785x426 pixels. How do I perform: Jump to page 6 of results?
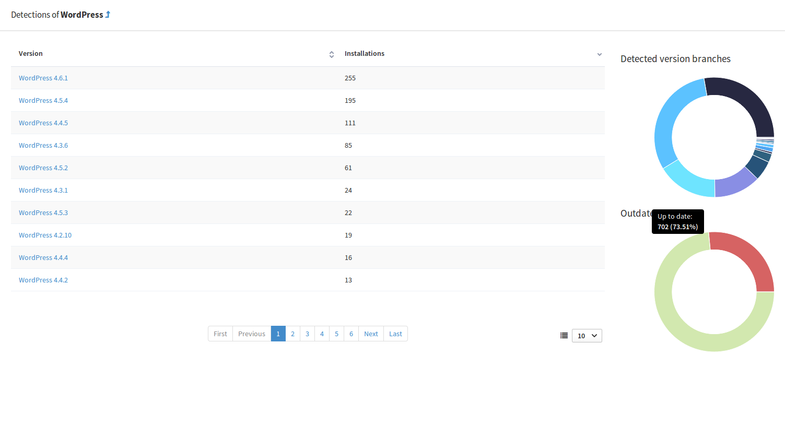[351, 334]
